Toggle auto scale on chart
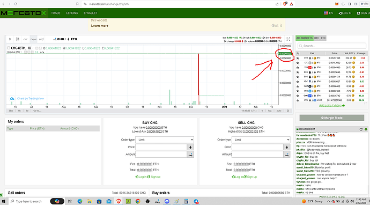 tap(279, 111)
